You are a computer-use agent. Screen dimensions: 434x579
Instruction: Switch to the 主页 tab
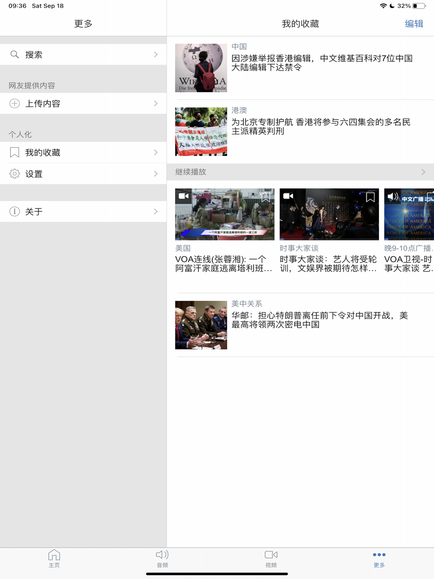[54, 559]
